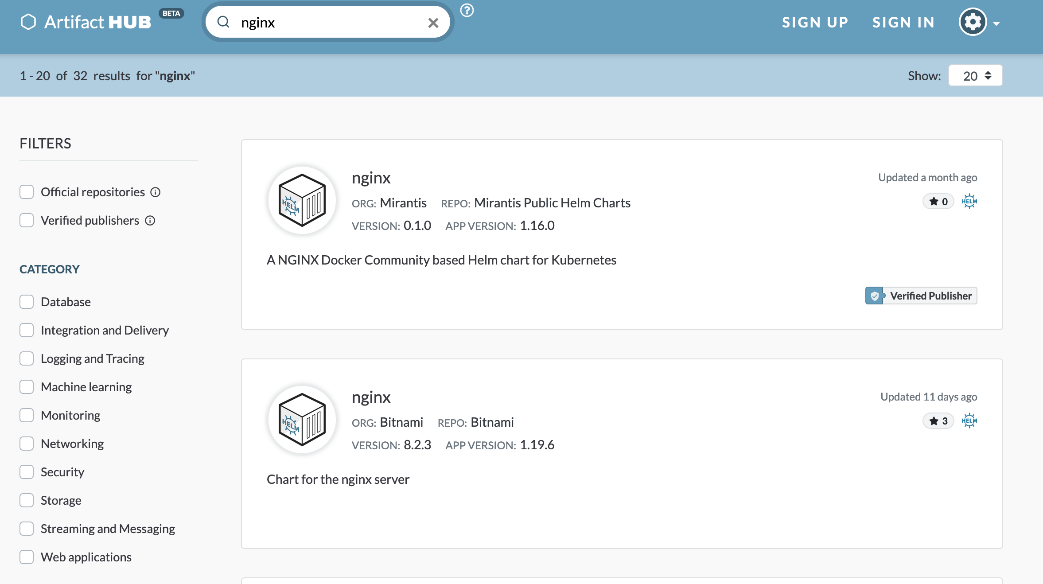
Task: Click the Helm package logo for Bitnami nginx
Action: [x=302, y=420]
